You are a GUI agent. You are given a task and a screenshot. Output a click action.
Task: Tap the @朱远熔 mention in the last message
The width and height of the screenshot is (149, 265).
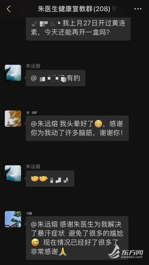tap(44, 224)
